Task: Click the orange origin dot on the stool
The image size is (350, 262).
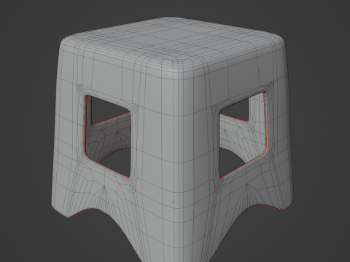Action: (174, 202)
